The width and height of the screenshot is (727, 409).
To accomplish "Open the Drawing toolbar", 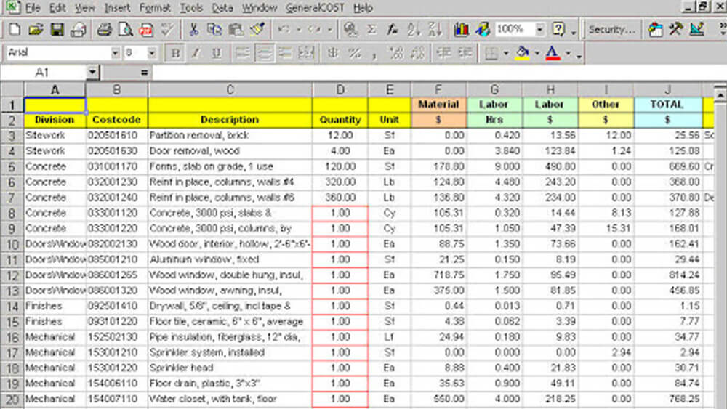I will point(483,30).
